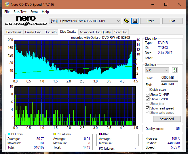Click the Exit button
The image size is (188, 154).
172,21
